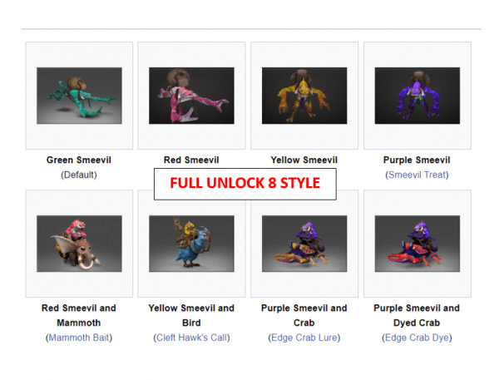The width and height of the screenshot is (499, 380).
Task: Follow the Edge Crab Dye link
Action: [417, 338]
